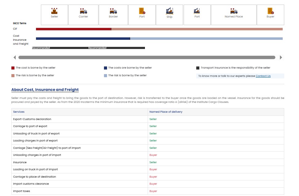This screenshot has height=196, width=299.
Task: Click the CIF row label
Action: click(x=15, y=29)
